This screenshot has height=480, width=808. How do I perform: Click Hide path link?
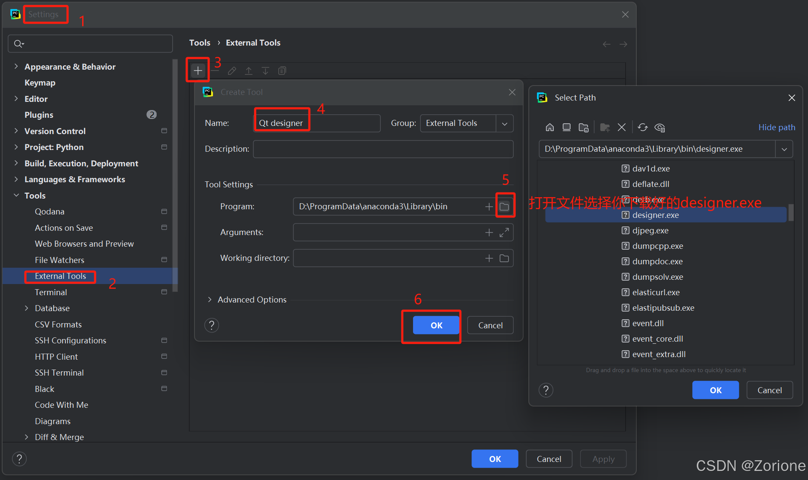777,127
